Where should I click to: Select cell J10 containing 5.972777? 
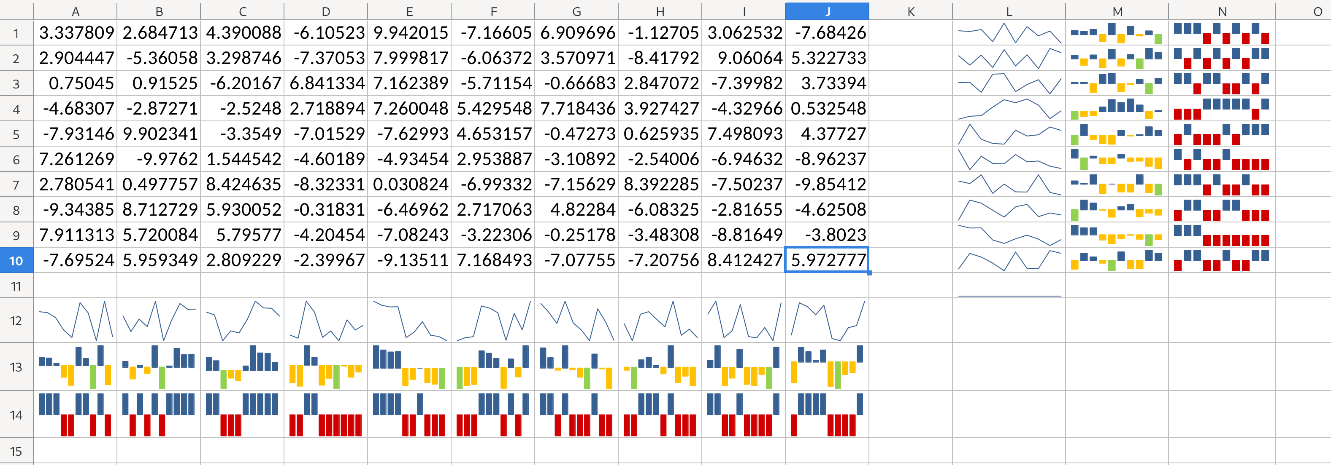827,260
